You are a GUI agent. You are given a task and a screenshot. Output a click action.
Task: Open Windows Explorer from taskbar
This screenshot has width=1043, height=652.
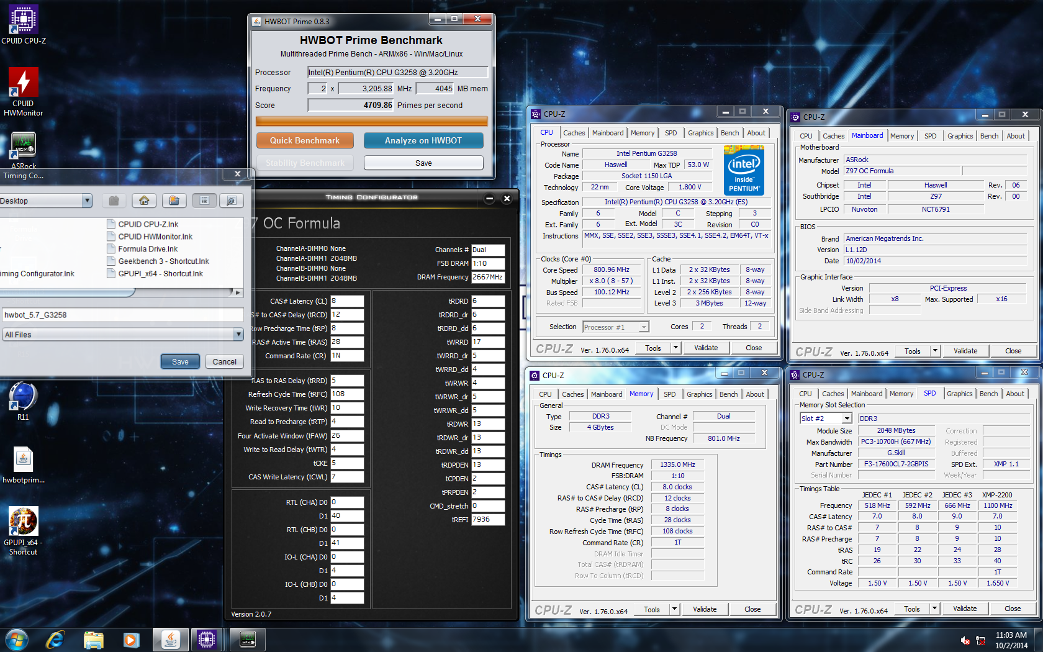pos(94,639)
